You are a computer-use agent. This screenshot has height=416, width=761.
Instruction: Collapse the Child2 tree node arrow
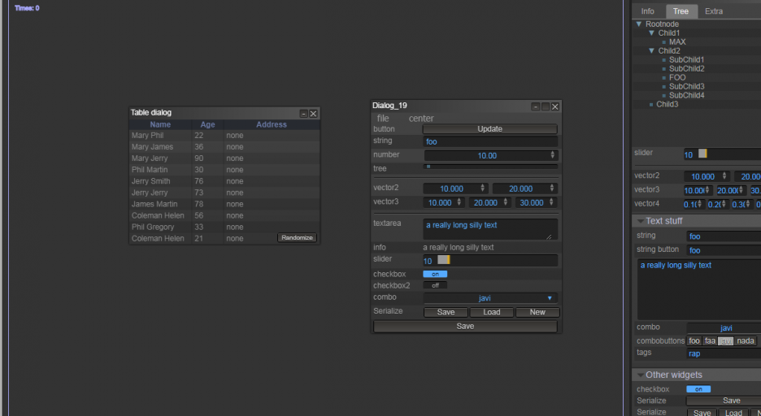652,51
